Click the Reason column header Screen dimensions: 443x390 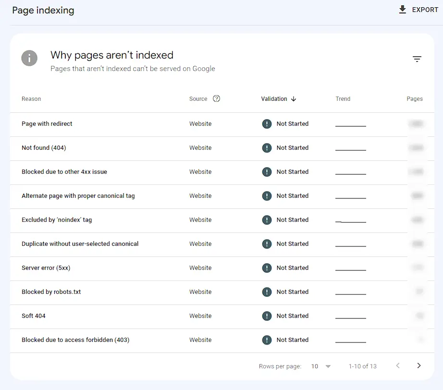(x=31, y=99)
